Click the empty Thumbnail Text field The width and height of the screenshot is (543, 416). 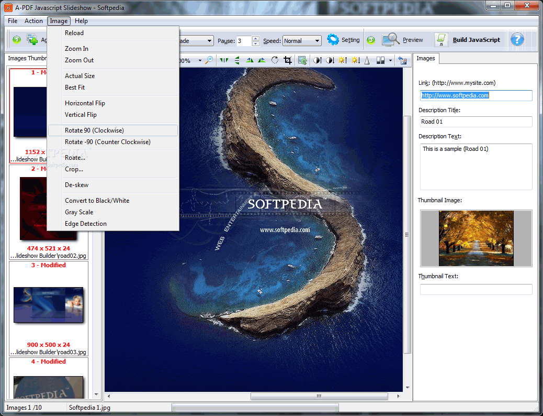[x=476, y=289]
